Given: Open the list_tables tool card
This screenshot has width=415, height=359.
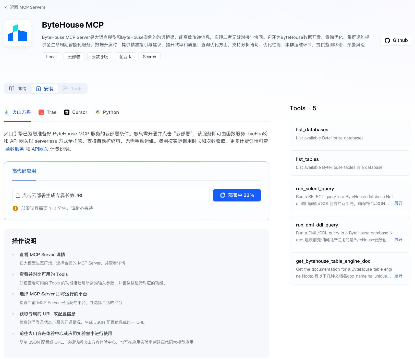Looking at the screenshot, I should (x=350, y=163).
